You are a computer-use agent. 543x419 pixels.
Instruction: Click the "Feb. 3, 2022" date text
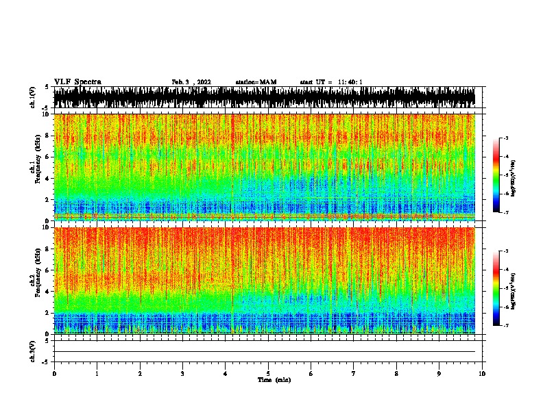tap(191, 82)
